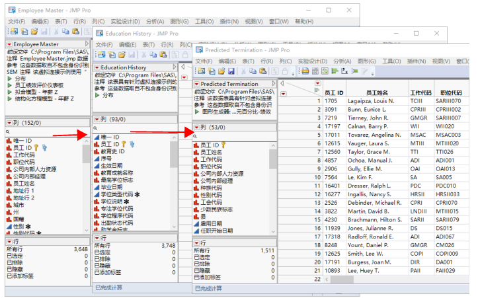The height and width of the screenshot is (298, 478).
Task: Click Paste clipboard icon in Predicted Termination toolbar
Action: [262, 71]
